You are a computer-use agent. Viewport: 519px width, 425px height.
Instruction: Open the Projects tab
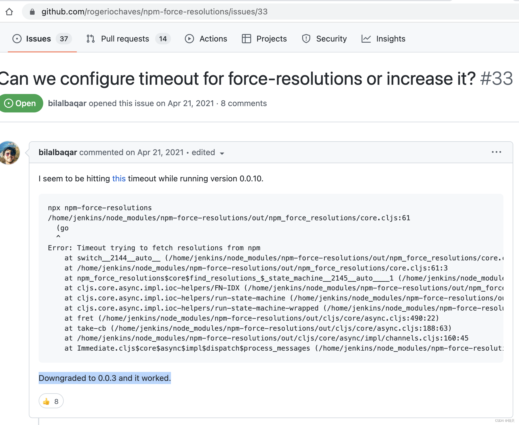click(264, 39)
